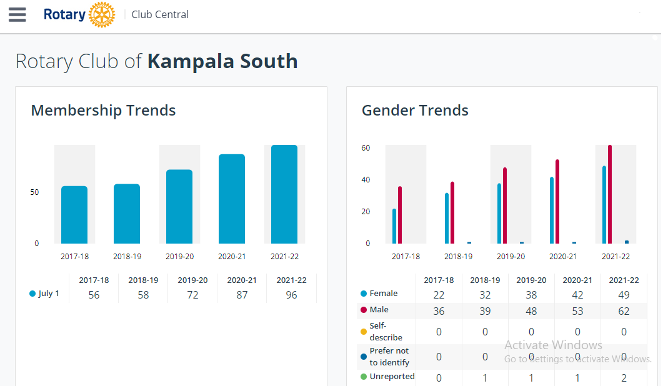
Task: Click the Male row label in gender table
Action: pyautogui.click(x=379, y=309)
